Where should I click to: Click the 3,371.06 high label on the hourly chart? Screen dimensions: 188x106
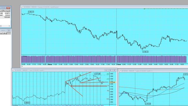point(98,74)
